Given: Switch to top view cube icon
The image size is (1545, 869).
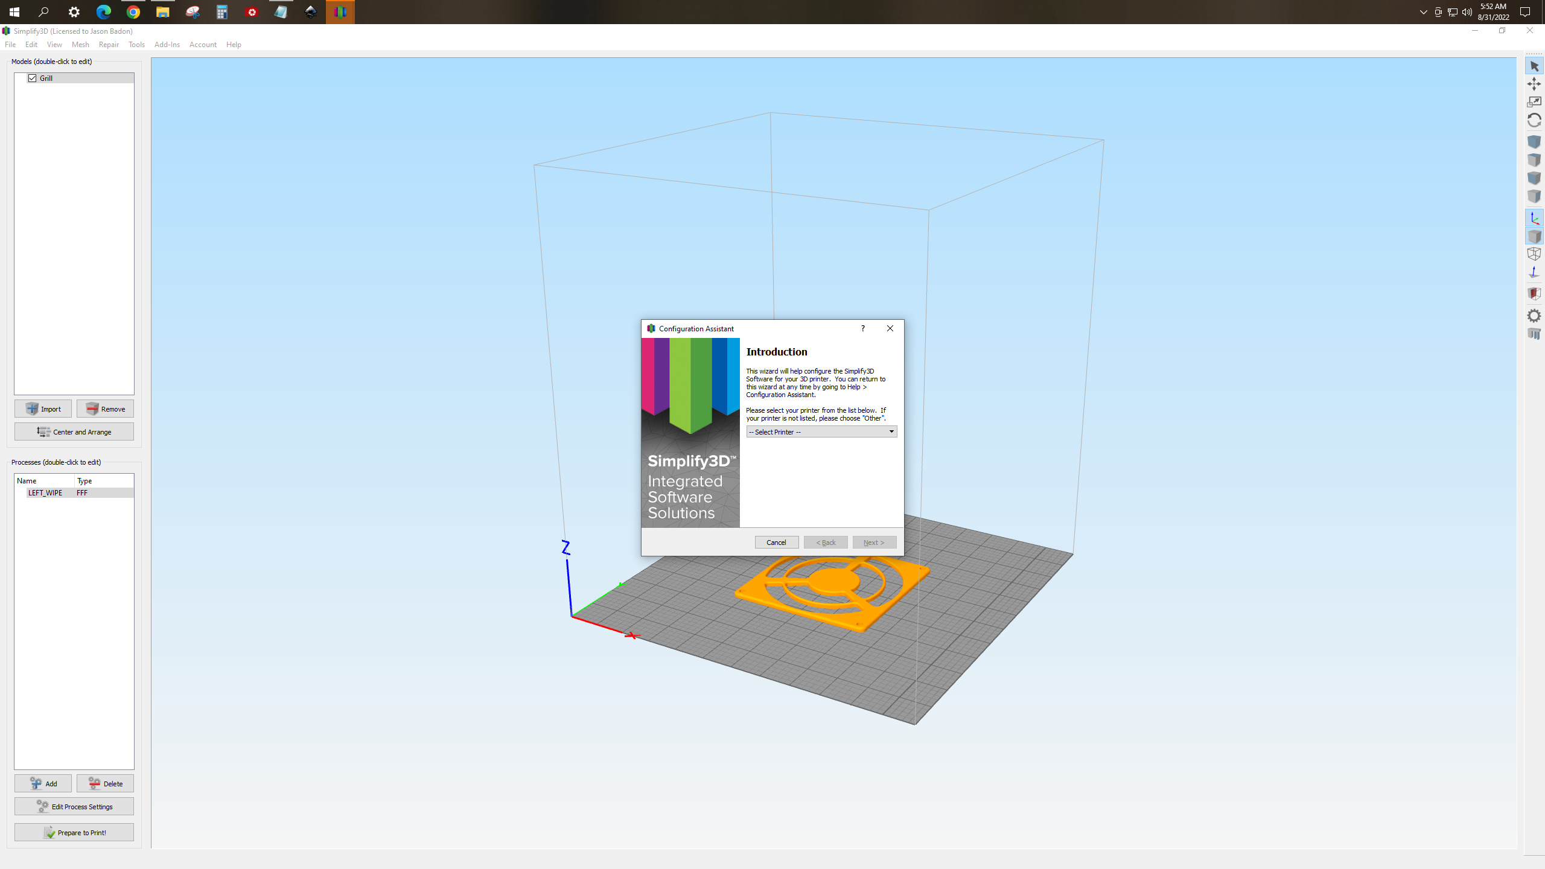Looking at the screenshot, I should coord(1534,160).
